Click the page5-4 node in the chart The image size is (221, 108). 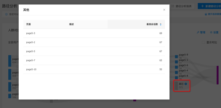pyautogui.click(x=176, y=72)
